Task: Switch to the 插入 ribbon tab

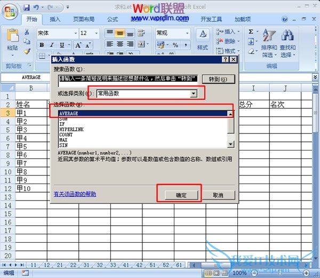Action: [55, 19]
